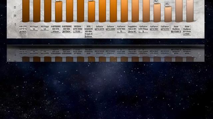Viewport: 213px width, 119px height.
Task: Click the 'Sapphire Nitro R9 Fury OC' label
Action: point(132,29)
